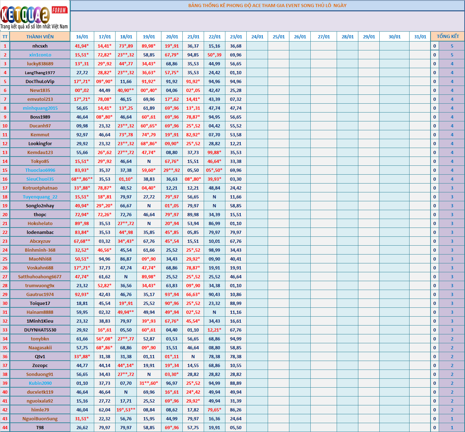The image size is (465, 432).
Task: Select member name thopc
Action: (40, 214)
